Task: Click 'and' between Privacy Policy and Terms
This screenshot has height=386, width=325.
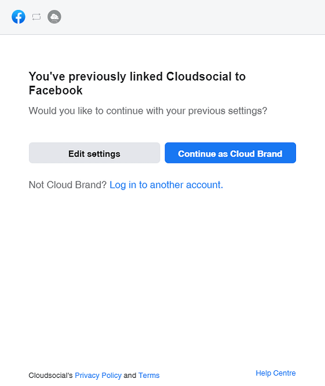Action: (x=130, y=375)
